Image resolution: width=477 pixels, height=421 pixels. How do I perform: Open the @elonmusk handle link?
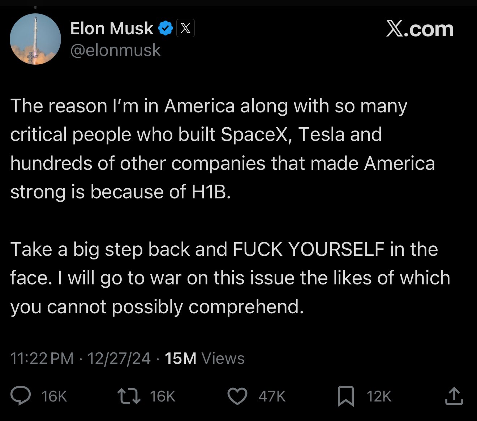tap(115, 50)
